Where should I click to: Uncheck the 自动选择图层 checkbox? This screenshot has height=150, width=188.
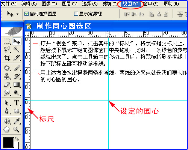pyautogui.click(x=26, y=13)
